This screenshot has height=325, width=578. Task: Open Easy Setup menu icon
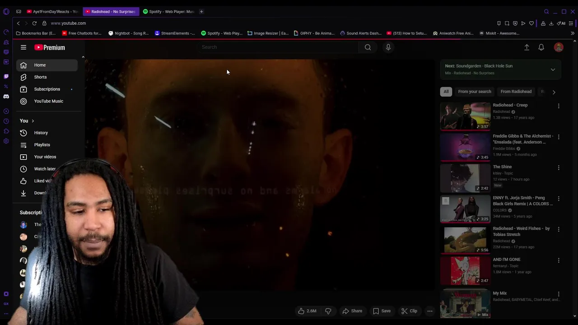[571, 23]
